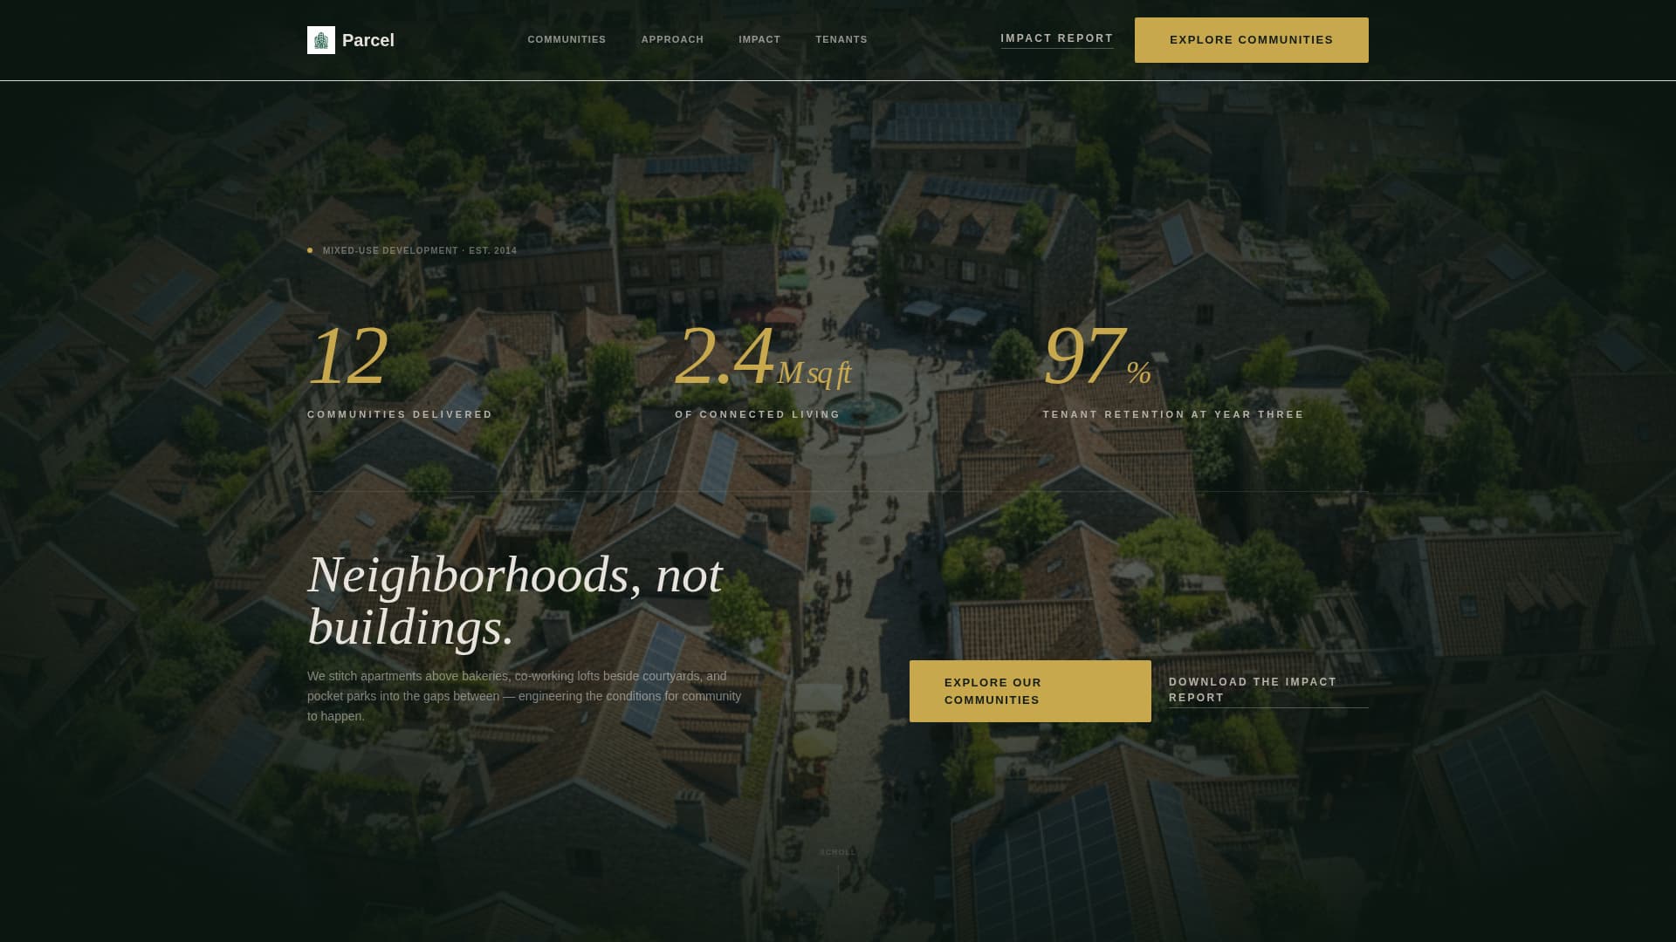
Task: Open the COMMUNITIES navigation item
Action: pos(567,39)
